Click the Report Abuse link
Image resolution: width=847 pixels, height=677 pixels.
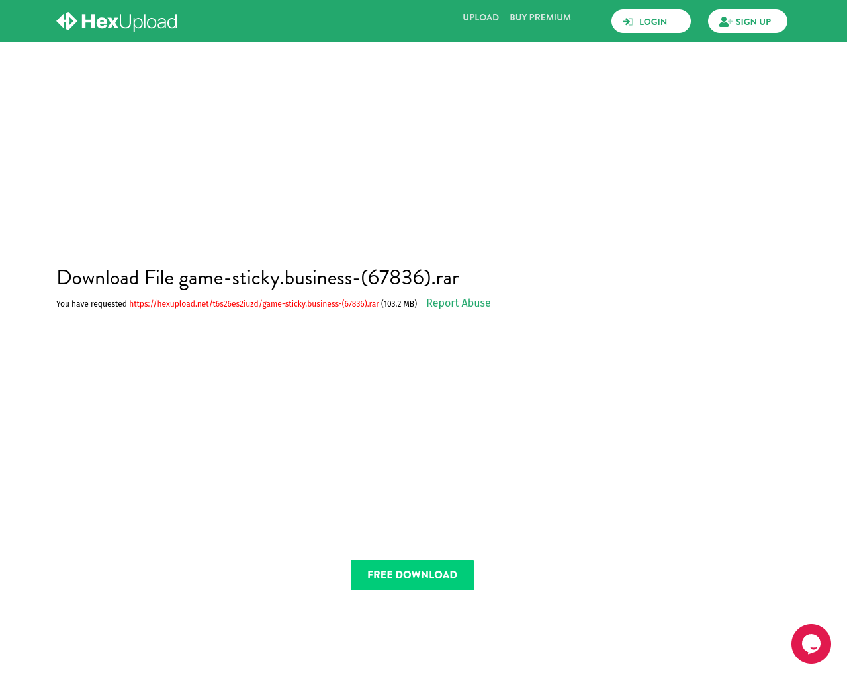pyautogui.click(x=459, y=303)
